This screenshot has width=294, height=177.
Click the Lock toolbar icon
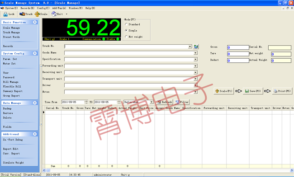pos(5,14)
